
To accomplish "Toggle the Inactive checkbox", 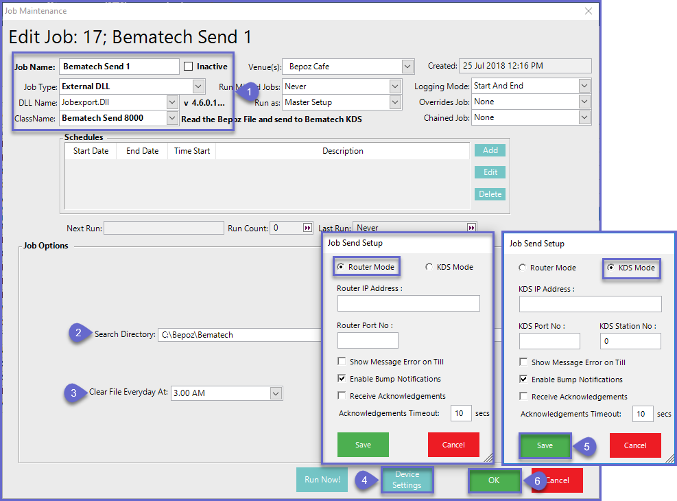I will pos(189,67).
